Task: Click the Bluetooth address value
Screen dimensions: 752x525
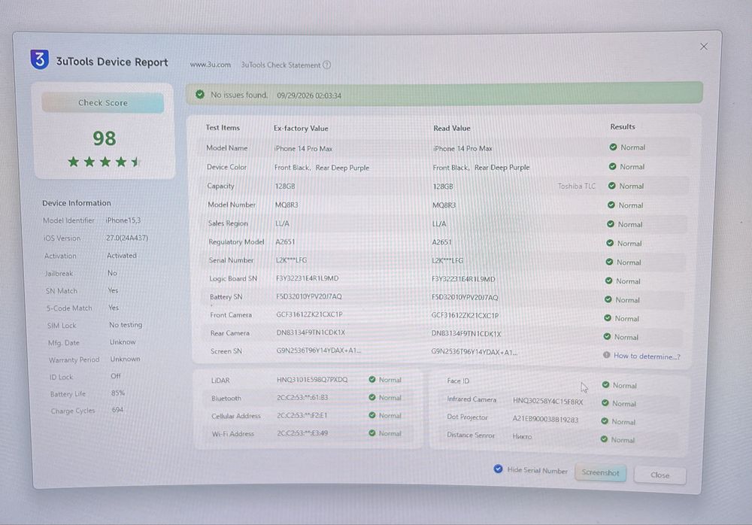Action: pyautogui.click(x=302, y=397)
